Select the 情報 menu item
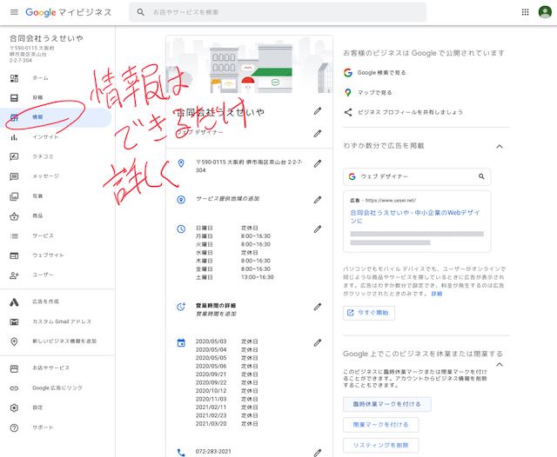 click(56, 117)
